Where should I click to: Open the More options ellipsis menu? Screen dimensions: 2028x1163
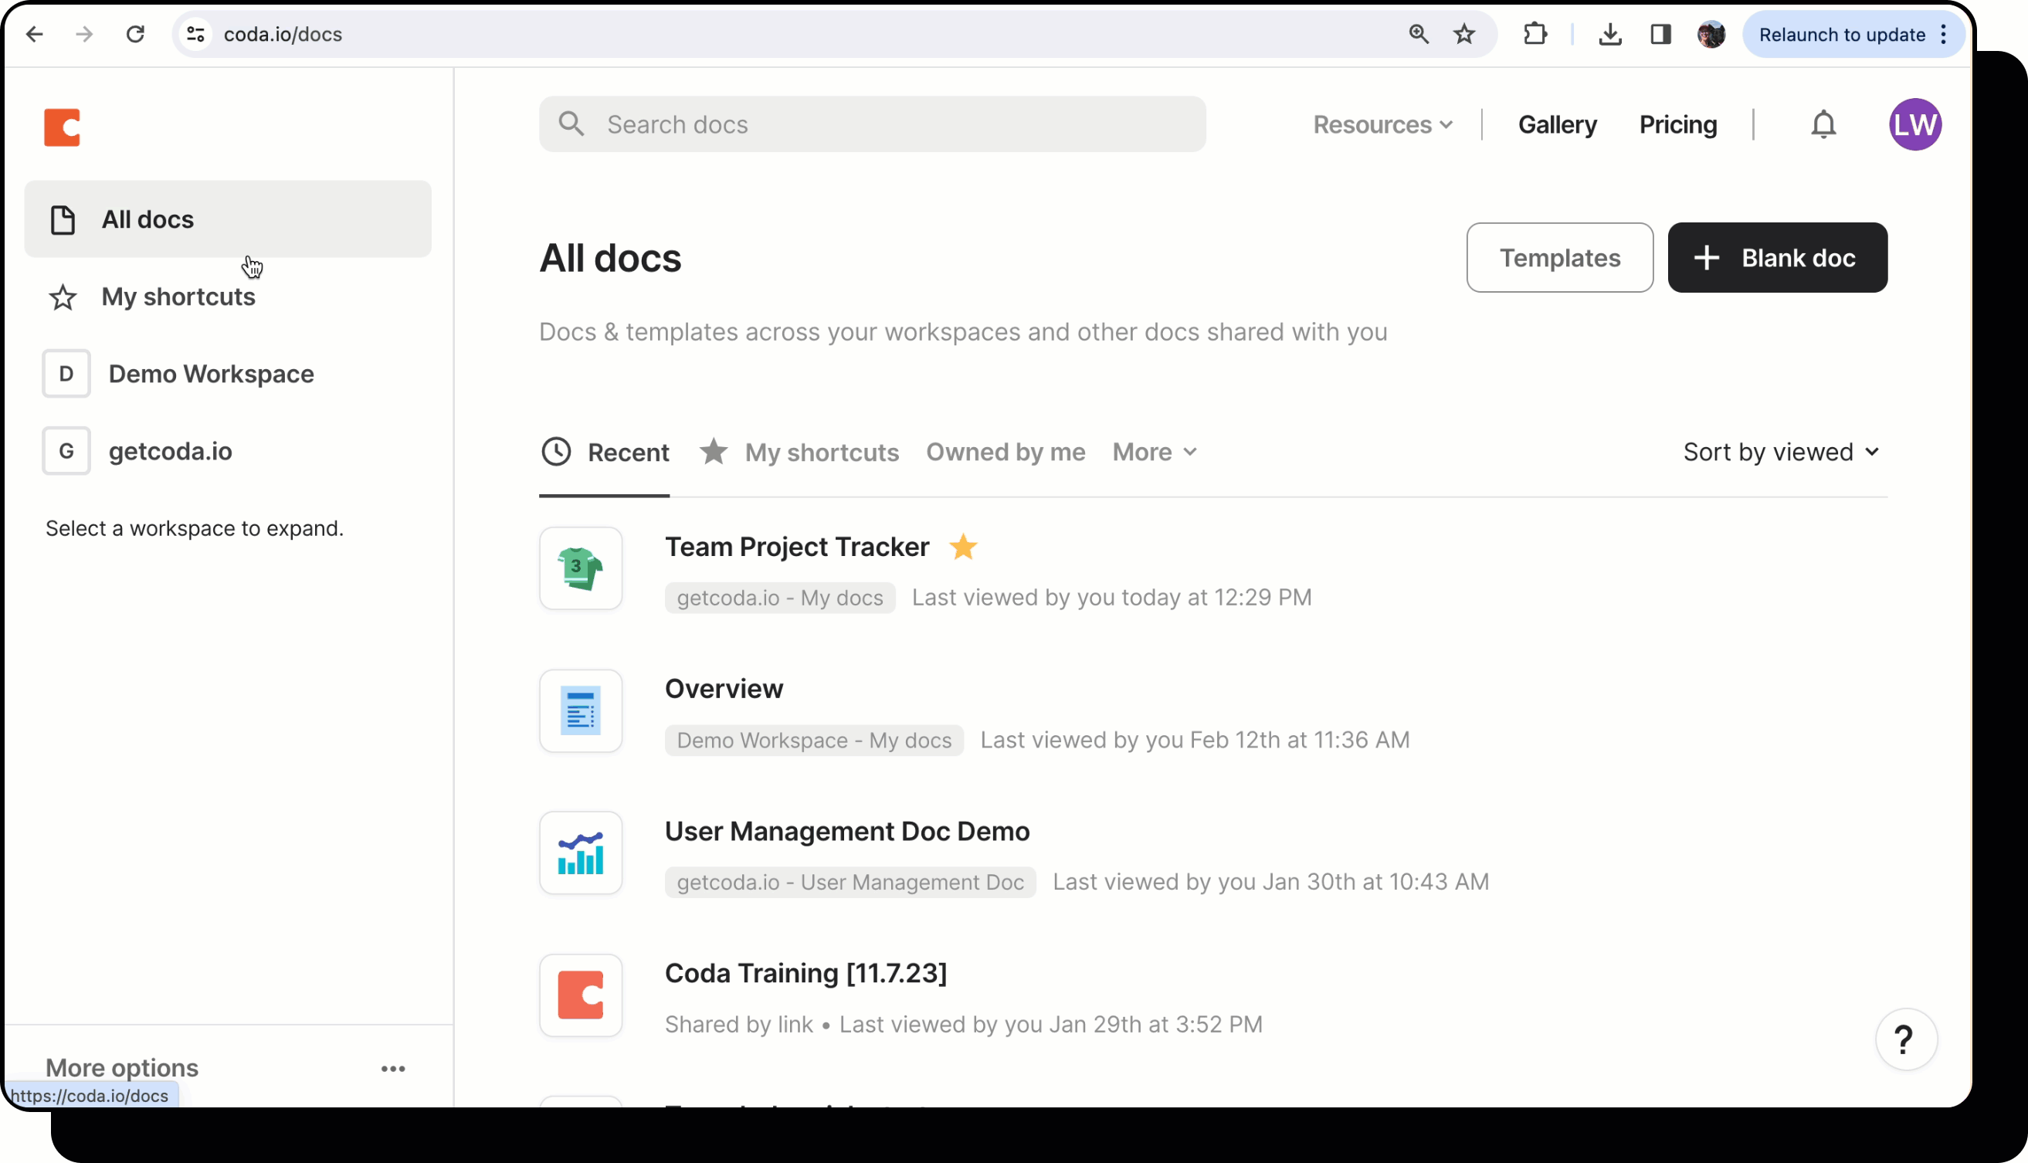click(393, 1068)
